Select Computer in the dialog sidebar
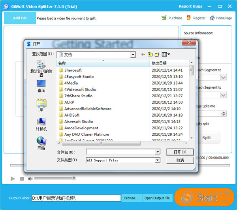The image size is (237, 210). click(x=41, y=125)
